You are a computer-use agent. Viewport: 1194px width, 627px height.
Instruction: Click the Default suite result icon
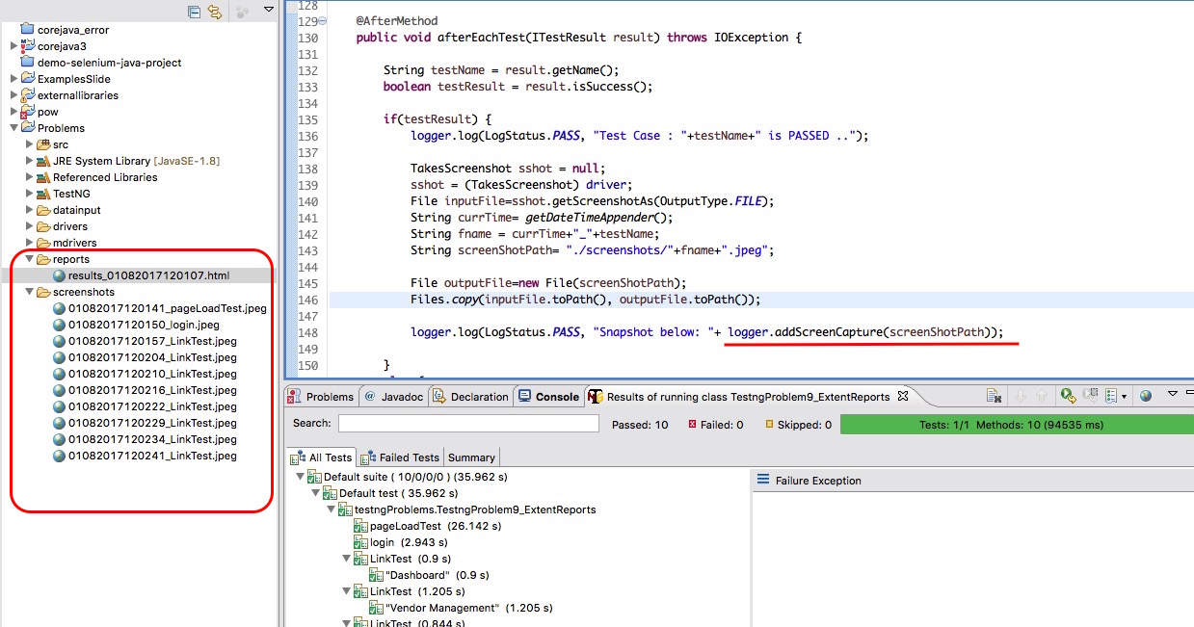point(314,477)
